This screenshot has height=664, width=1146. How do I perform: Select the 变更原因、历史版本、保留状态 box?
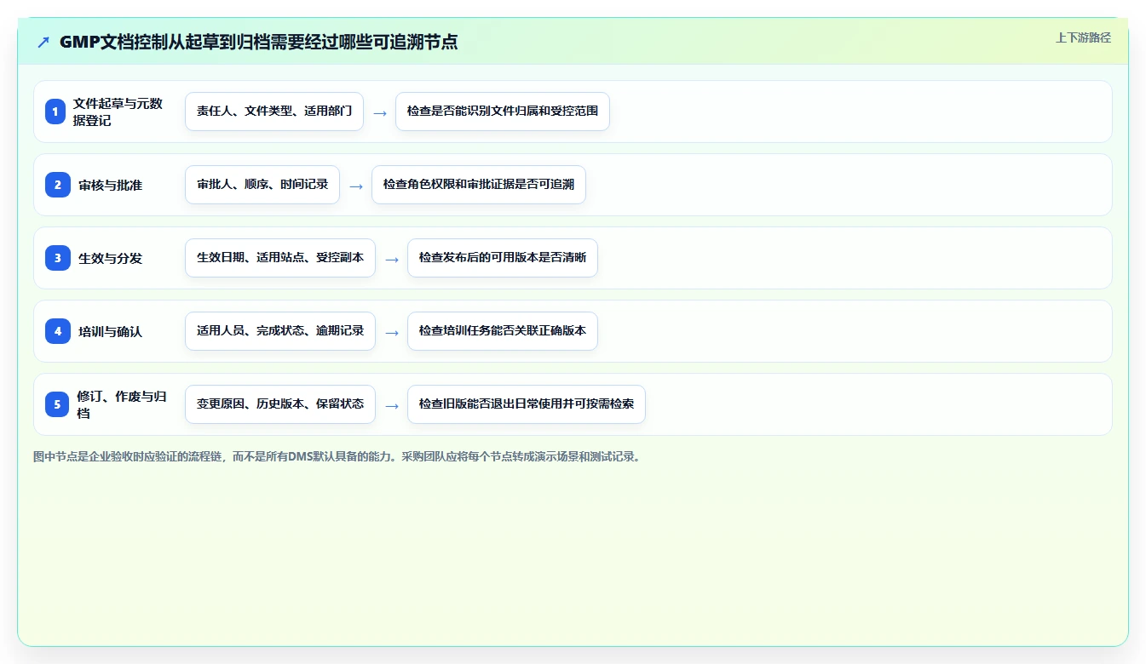pos(280,404)
